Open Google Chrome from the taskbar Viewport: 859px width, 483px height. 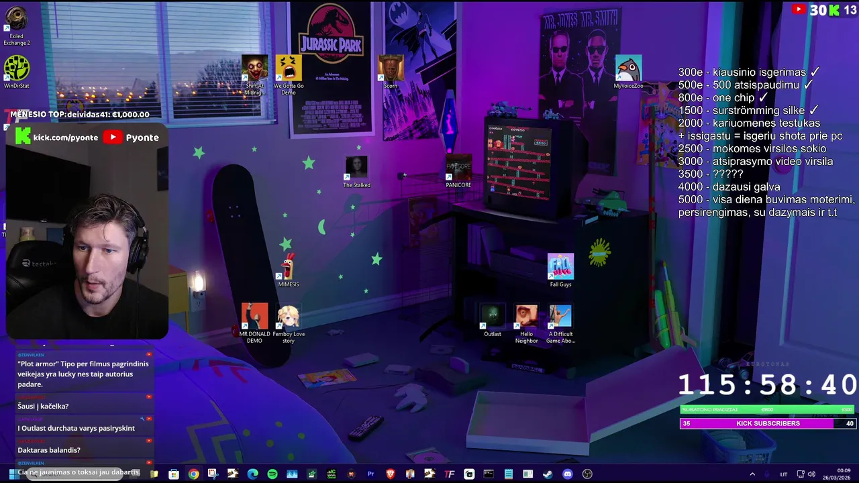194,474
